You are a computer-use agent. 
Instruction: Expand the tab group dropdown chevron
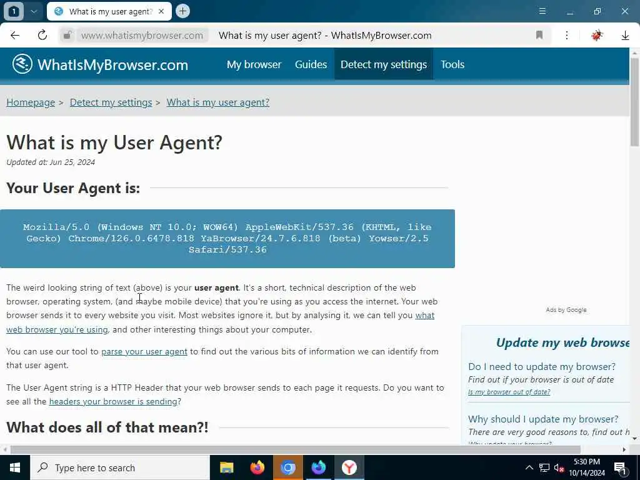coord(34,11)
